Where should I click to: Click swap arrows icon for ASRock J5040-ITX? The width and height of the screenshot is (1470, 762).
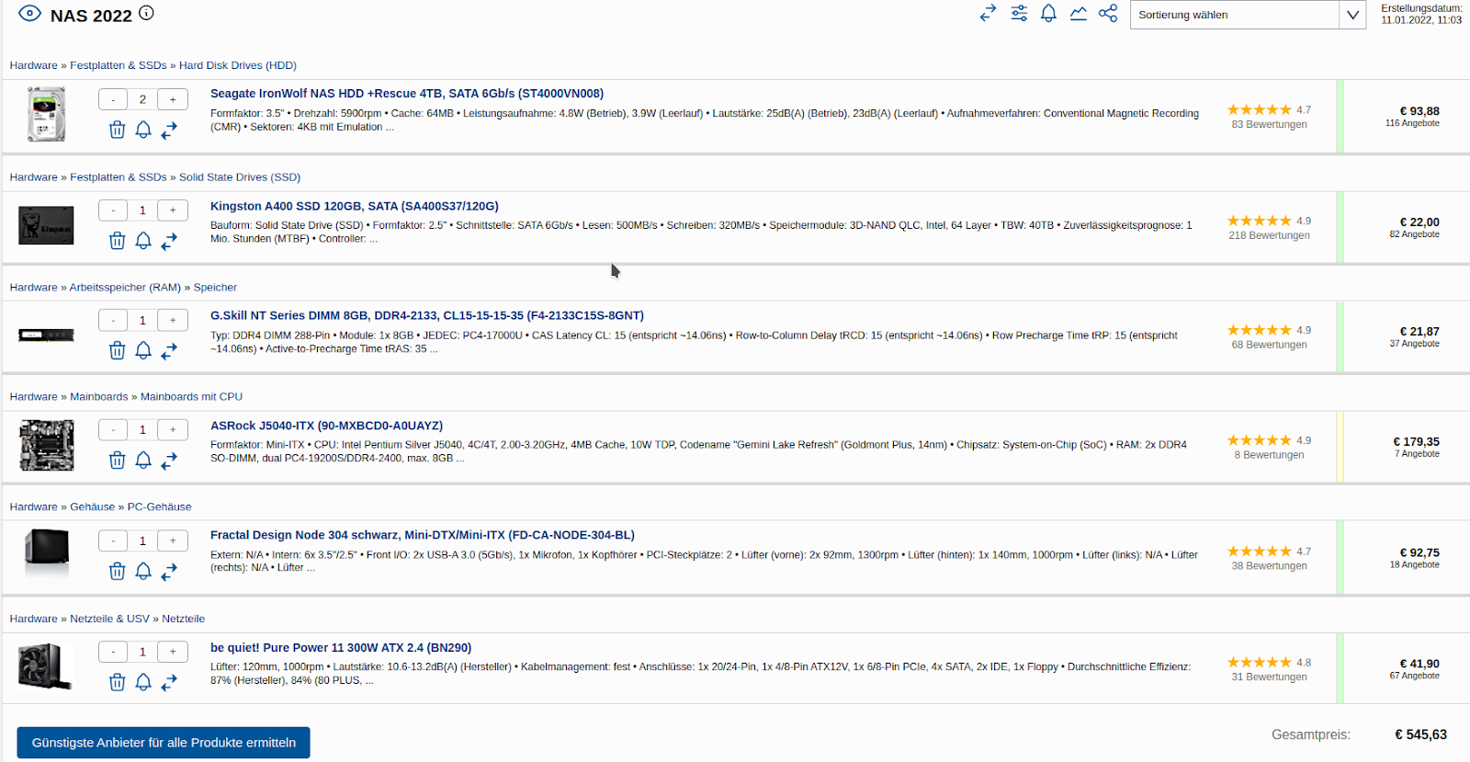point(169,461)
